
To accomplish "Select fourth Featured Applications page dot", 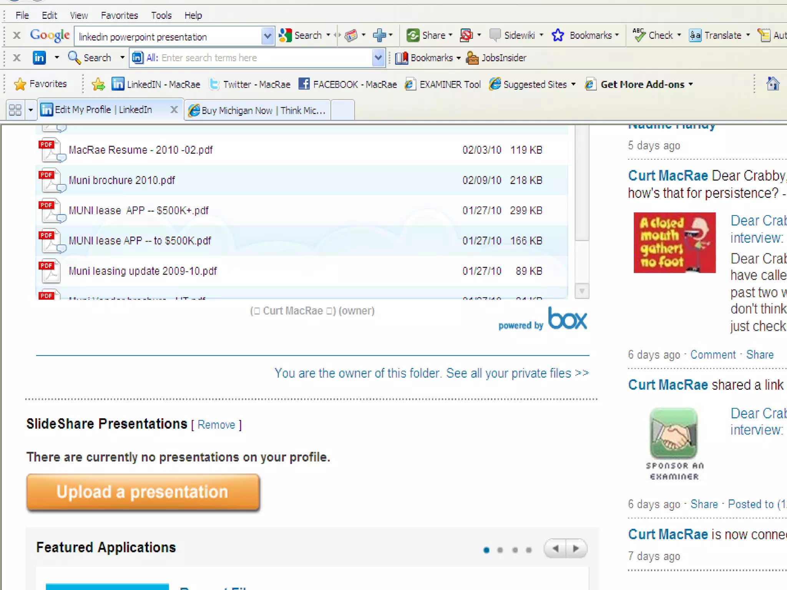I will pos(529,550).
